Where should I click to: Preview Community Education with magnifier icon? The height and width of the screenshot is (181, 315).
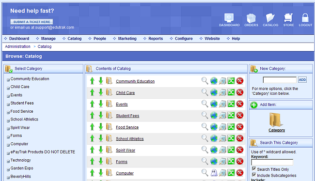[205, 81]
